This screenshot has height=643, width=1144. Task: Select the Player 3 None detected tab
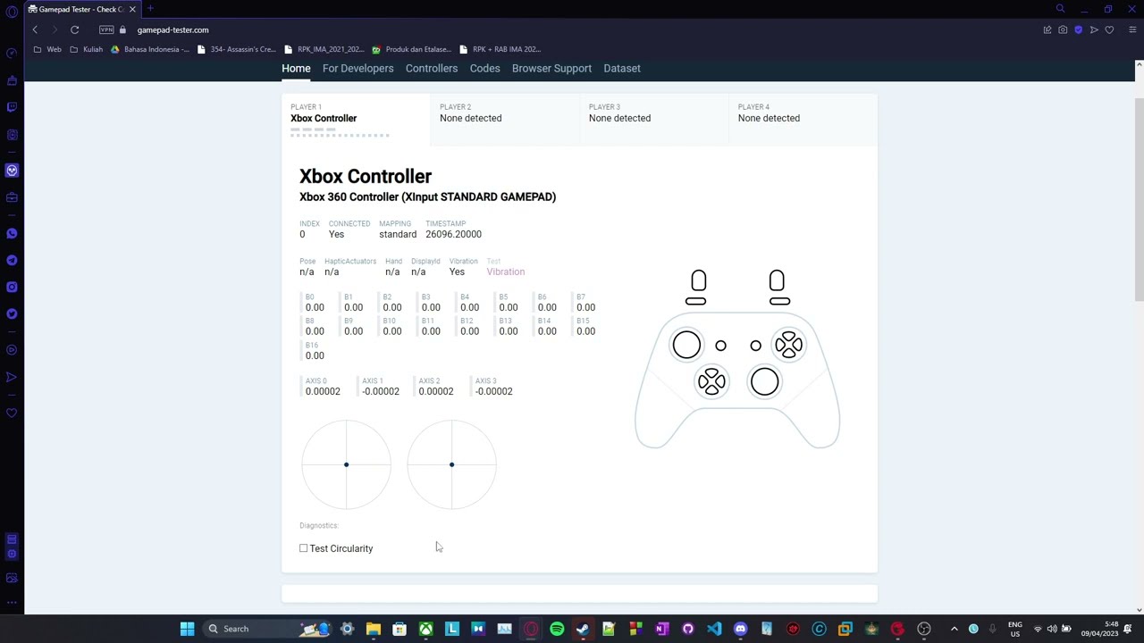[654, 119]
